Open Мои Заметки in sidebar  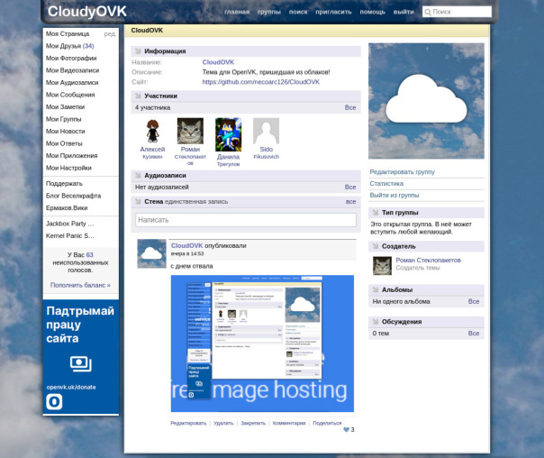(x=65, y=106)
